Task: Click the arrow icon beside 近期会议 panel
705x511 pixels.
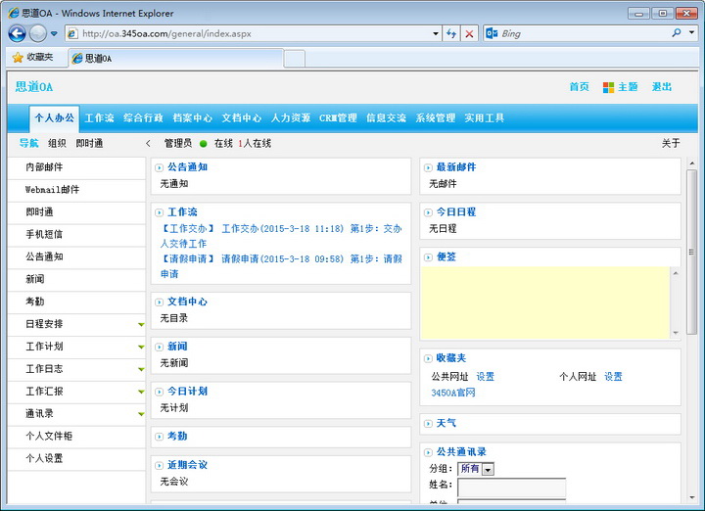Action: (x=160, y=466)
